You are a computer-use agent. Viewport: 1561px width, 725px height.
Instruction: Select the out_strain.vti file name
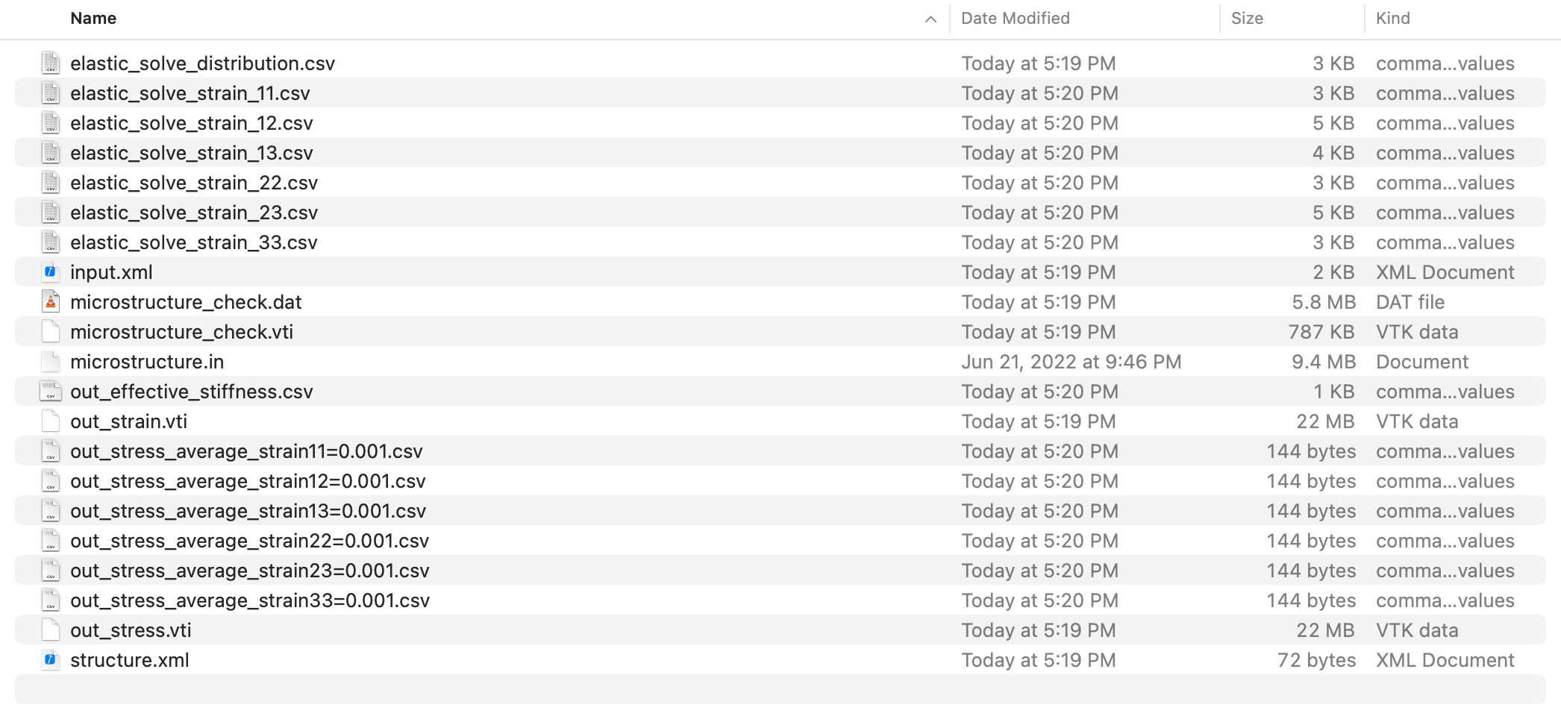(x=128, y=421)
